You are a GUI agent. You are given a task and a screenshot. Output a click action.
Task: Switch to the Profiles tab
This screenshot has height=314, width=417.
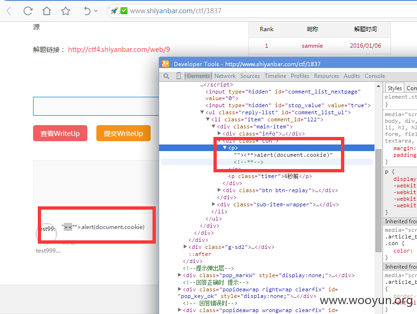coord(300,76)
